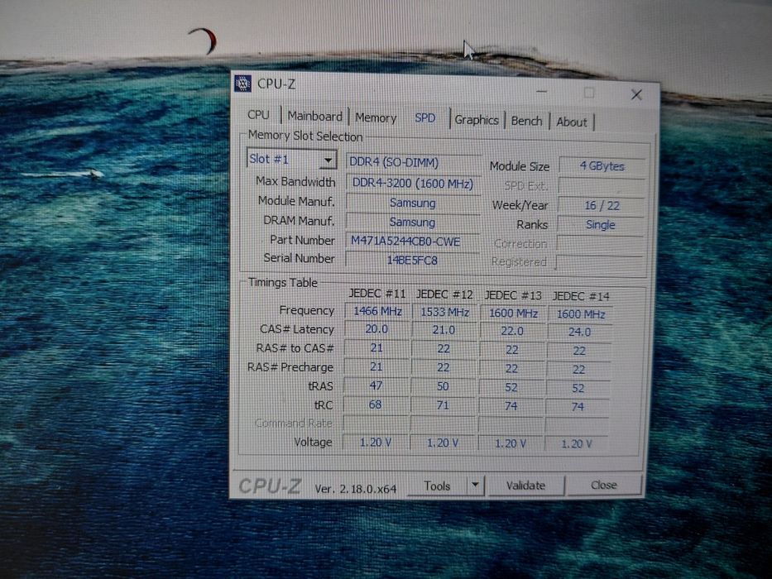Viewport: 772px width, 579px height.
Task: Click the DDR4 (SO-DIMM) type field
Action: click(x=413, y=162)
